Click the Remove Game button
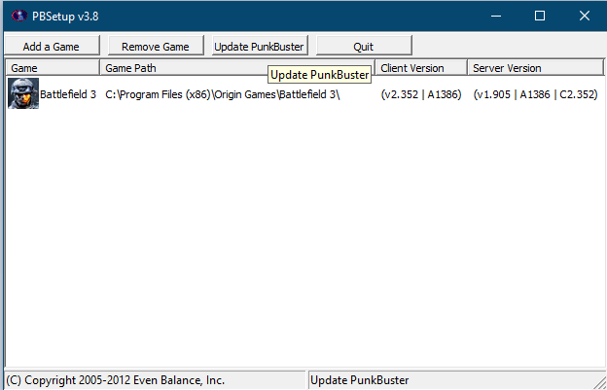 coord(156,46)
